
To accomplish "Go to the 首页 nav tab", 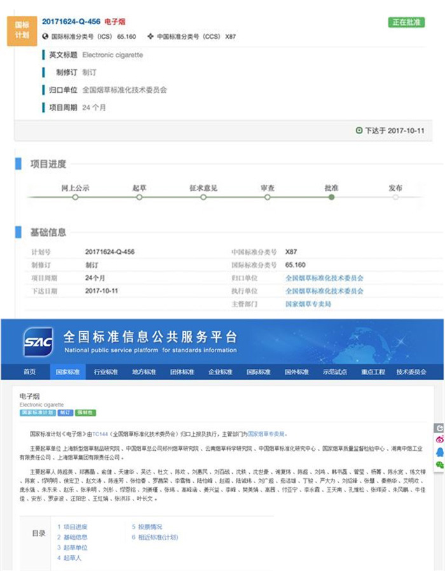I will [30, 372].
